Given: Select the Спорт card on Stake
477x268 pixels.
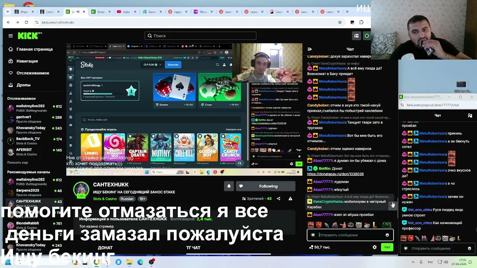Looking at the screenshot, I should 219,90.
